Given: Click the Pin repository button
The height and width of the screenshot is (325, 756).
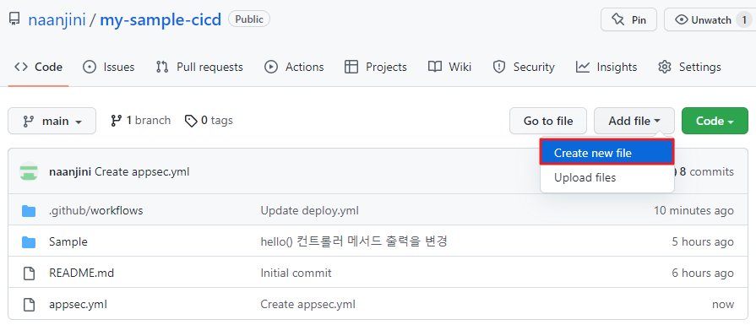Looking at the screenshot, I should [628, 19].
